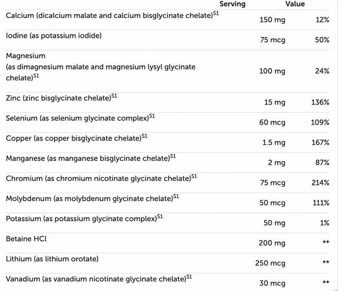The image size is (338, 291).
Task: Click S1 footnote after Molybdenum glycinate chelate
Action: (176, 197)
